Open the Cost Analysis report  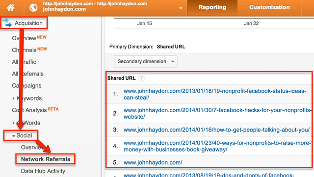[29, 110]
